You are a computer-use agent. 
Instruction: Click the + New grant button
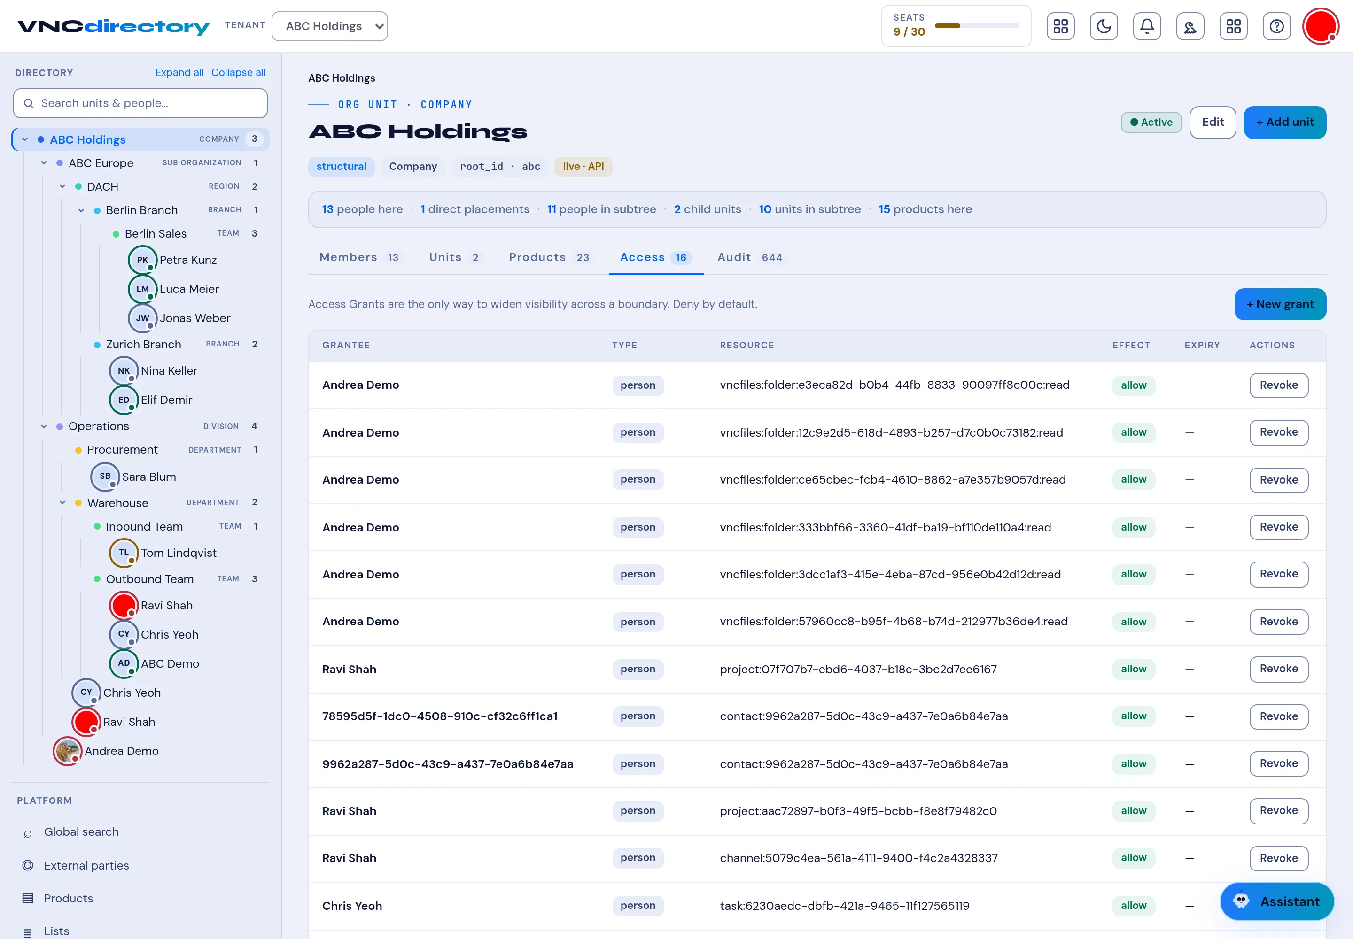(1280, 304)
